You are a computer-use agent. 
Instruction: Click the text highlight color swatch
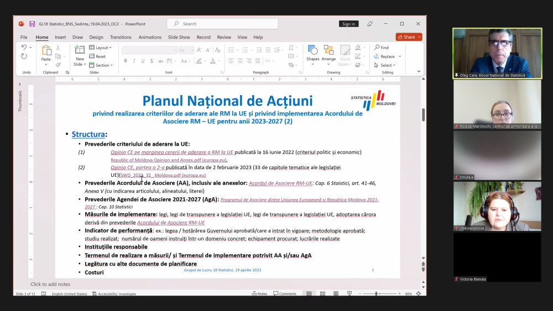click(x=199, y=61)
